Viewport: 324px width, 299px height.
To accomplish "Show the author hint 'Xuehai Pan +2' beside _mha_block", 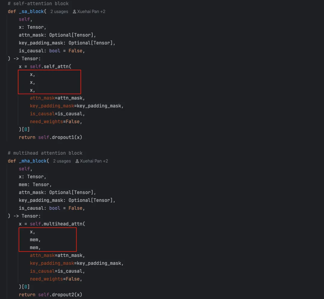I will pos(94,161).
